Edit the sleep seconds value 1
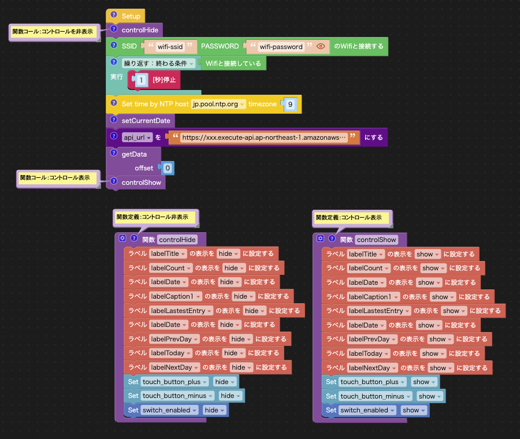 point(142,80)
